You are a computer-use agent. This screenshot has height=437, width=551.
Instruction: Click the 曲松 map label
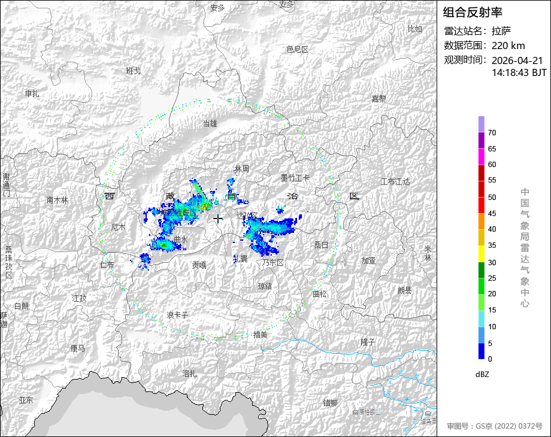pyautogui.click(x=319, y=294)
